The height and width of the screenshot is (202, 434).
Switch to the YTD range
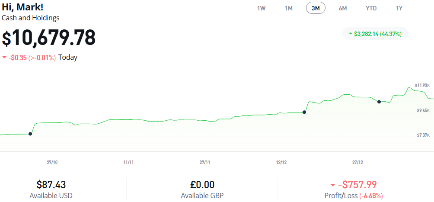pos(371,8)
